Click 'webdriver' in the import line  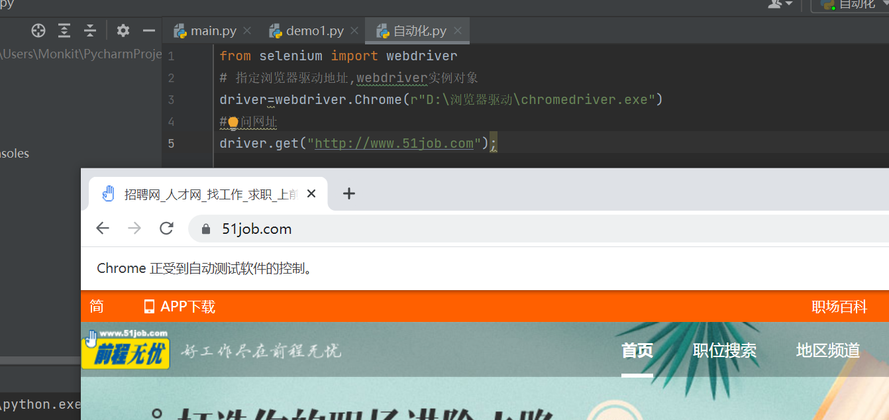point(422,56)
